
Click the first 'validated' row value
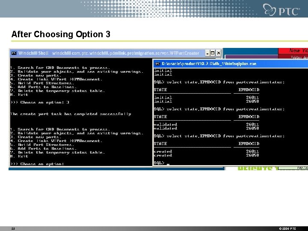166,124
